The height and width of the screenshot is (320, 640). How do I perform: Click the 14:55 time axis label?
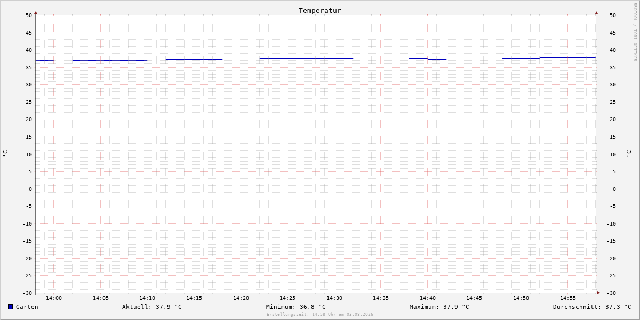coord(568,298)
